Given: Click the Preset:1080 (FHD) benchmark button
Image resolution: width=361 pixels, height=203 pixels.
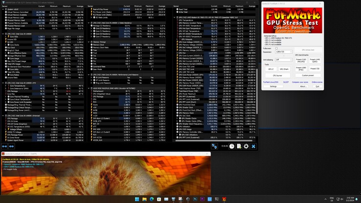Looking at the screenshot, I should click(302, 68).
